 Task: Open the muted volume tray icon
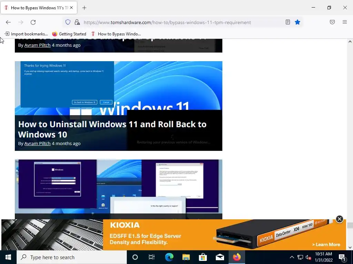click(309, 257)
